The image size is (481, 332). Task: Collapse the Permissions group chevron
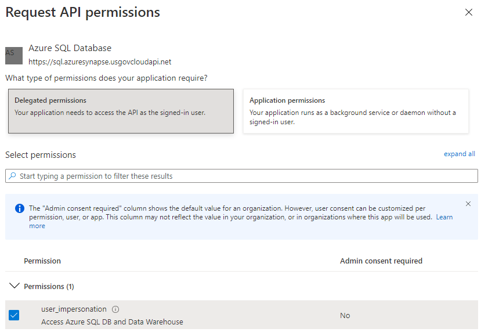14,286
